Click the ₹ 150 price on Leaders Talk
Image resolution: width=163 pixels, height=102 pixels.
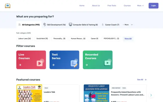[46, 101]
